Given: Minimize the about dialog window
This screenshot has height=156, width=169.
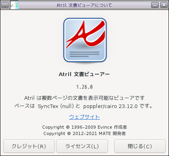Looking at the screenshot, I should [155, 5].
